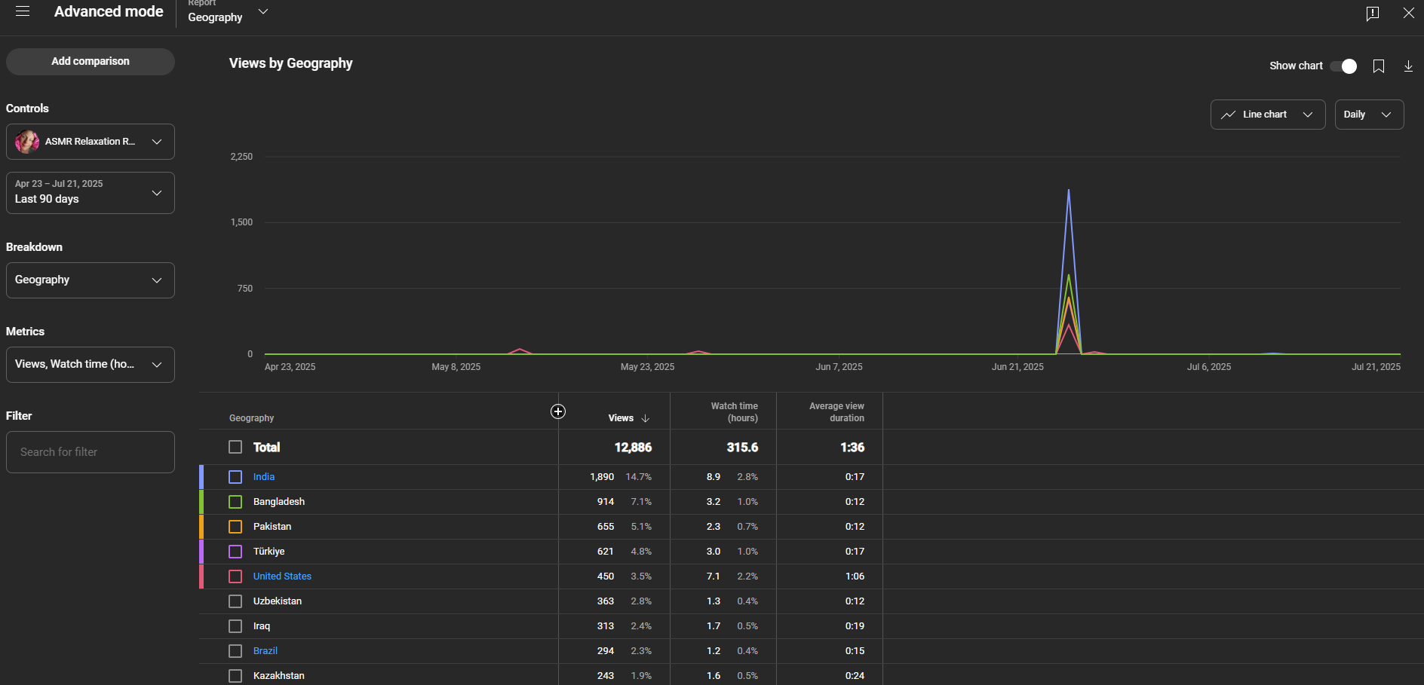The height and width of the screenshot is (685, 1424).
Task: Open the Brazil geography link
Action: [265, 651]
